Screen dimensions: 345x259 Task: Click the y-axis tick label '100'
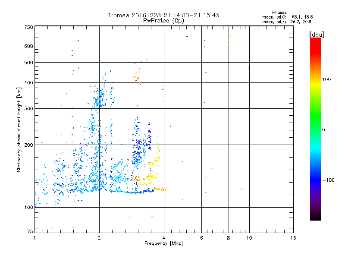pos(28,208)
